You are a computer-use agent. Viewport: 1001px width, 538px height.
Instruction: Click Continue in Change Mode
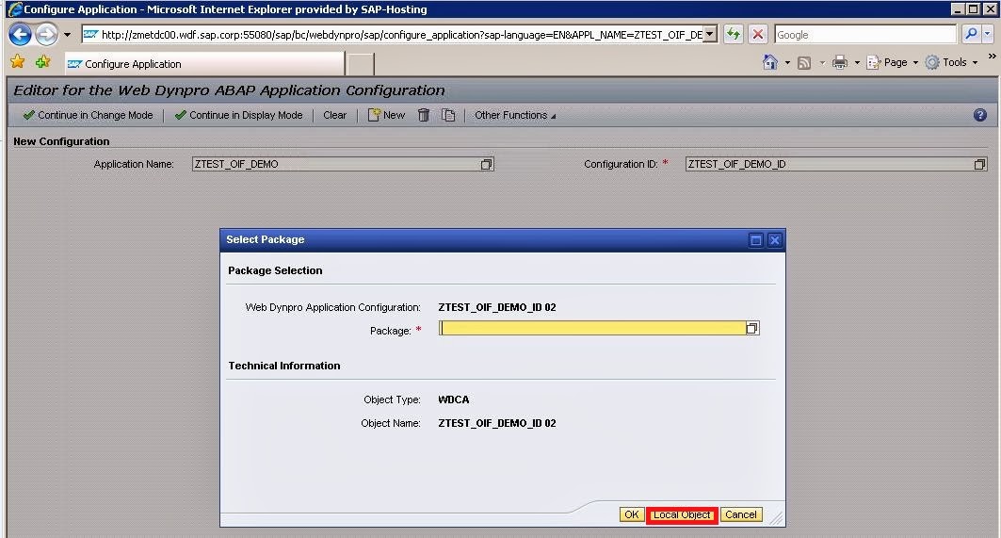pyautogui.click(x=88, y=115)
